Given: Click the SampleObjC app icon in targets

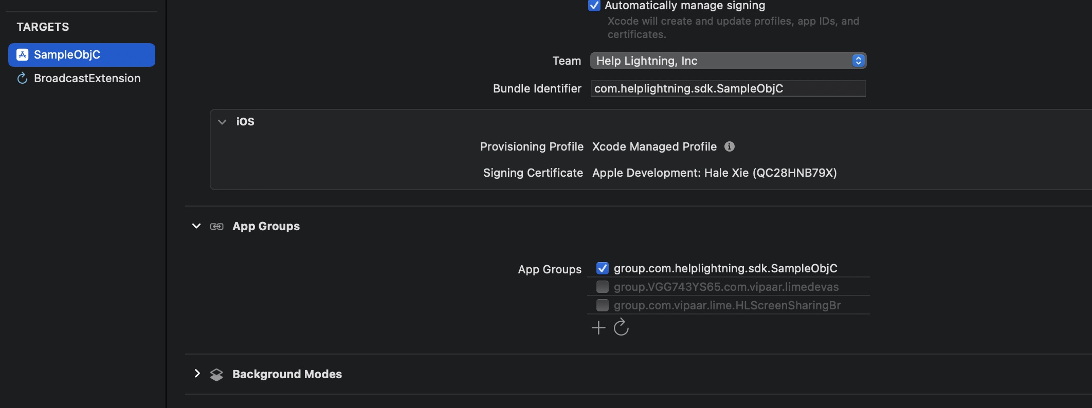Looking at the screenshot, I should pyautogui.click(x=23, y=55).
